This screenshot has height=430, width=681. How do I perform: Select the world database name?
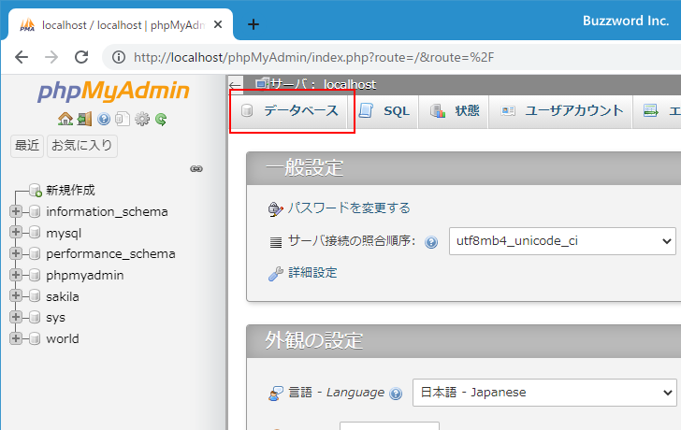click(63, 339)
